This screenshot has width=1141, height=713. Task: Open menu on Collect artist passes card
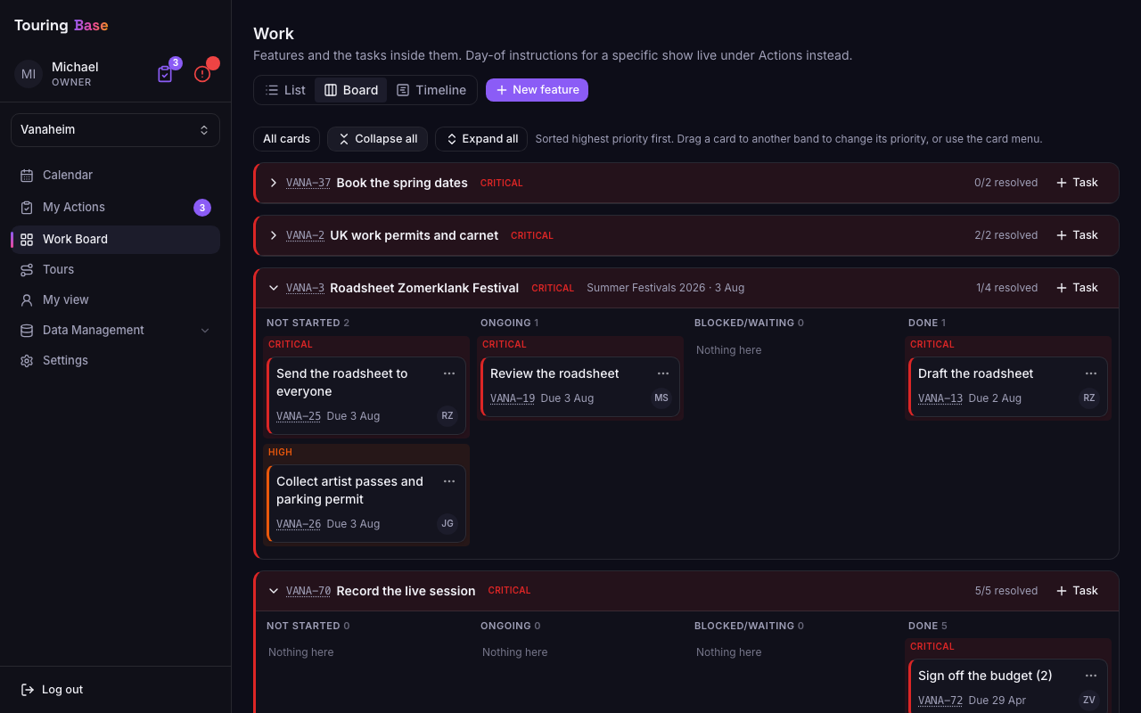click(449, 481)
